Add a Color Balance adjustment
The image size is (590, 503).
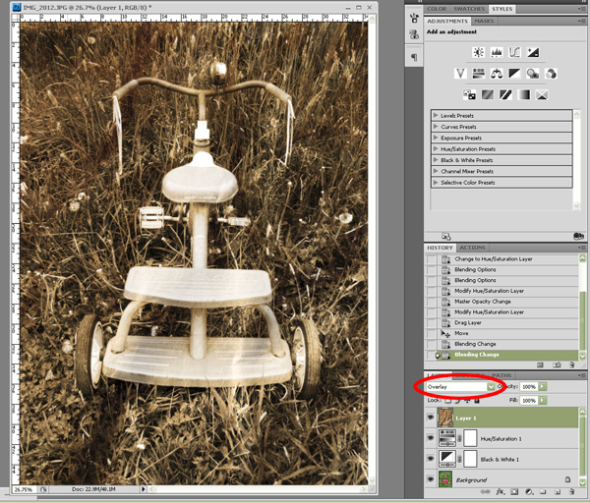point(496,74)
